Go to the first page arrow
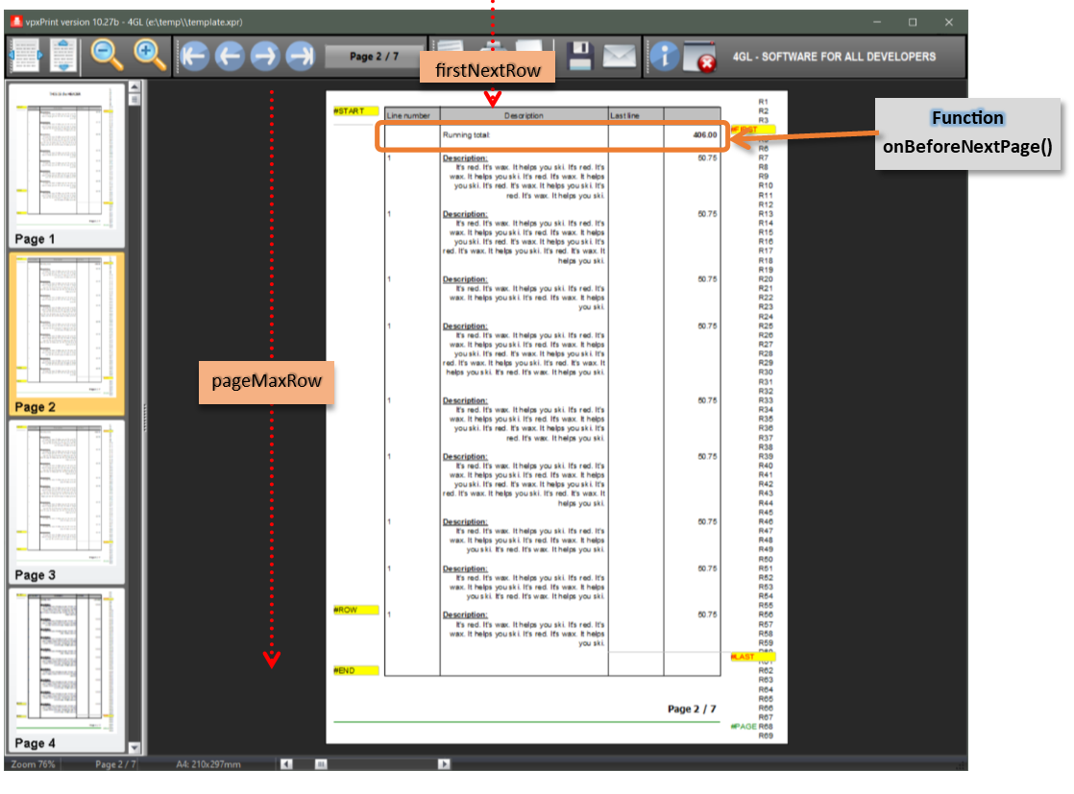This screenshot has height=794, width=1074. click(x=194, y=56)
